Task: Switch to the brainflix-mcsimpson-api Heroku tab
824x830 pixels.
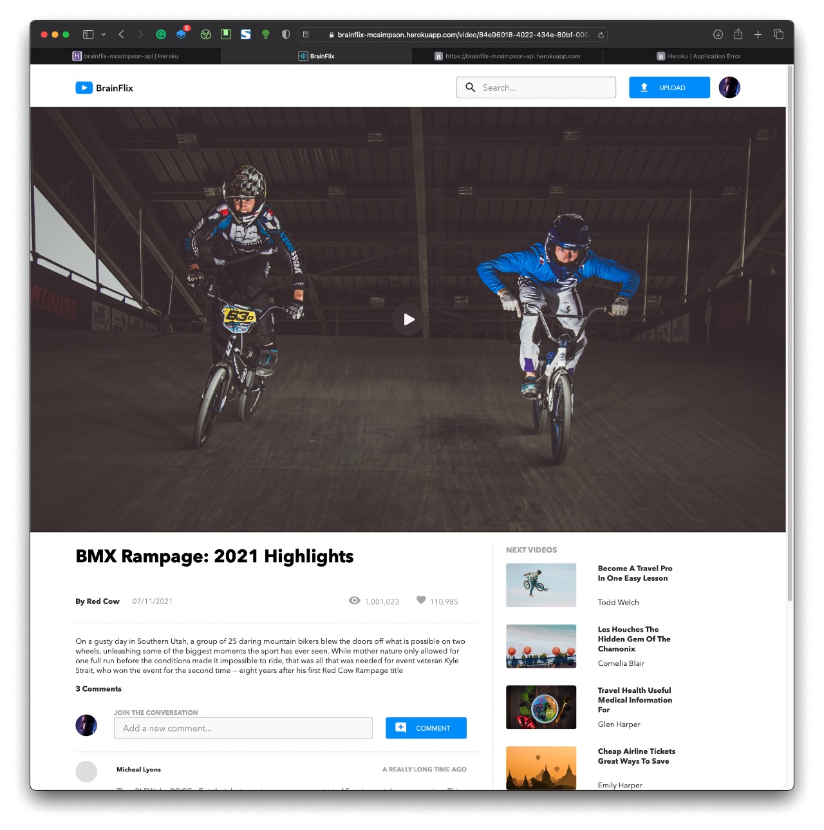Action: coord(131,56)
